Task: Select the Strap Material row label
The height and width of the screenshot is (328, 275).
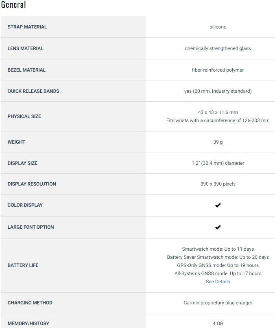Action: click(x=27, y=27)
